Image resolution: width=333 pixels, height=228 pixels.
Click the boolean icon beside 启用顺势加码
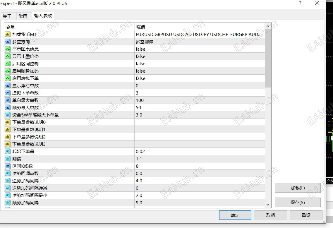[7, 71]
